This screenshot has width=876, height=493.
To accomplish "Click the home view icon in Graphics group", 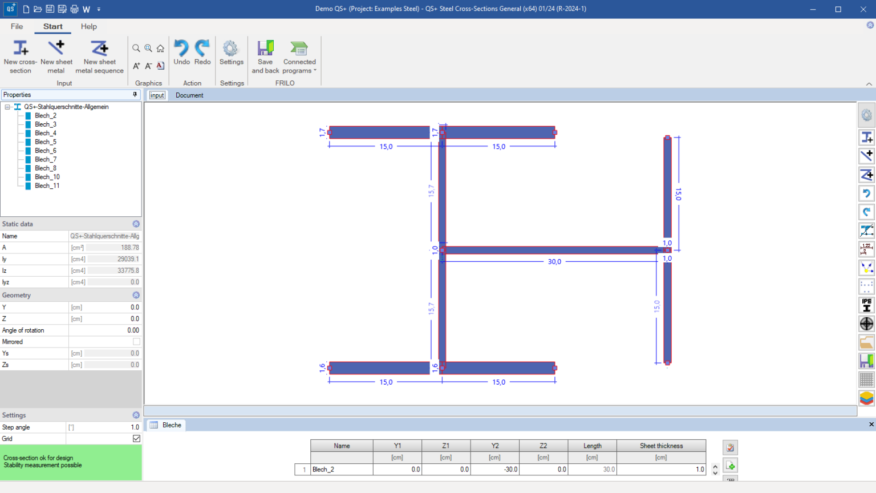I will click(x=160, y=49).
